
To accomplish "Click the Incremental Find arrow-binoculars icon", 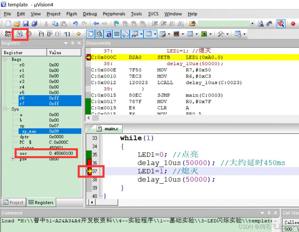I will [269, 24].
